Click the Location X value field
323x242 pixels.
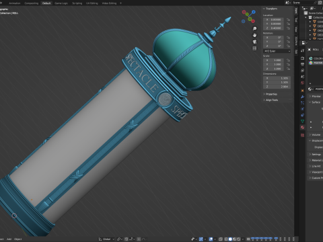click(x=274, y=19)
